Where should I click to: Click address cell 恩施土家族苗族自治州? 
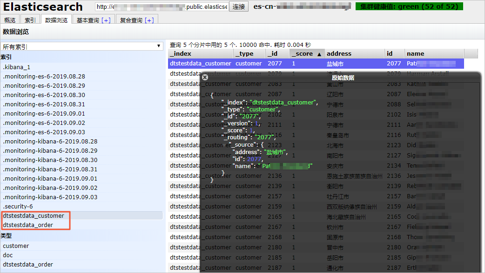pos(355,176)
